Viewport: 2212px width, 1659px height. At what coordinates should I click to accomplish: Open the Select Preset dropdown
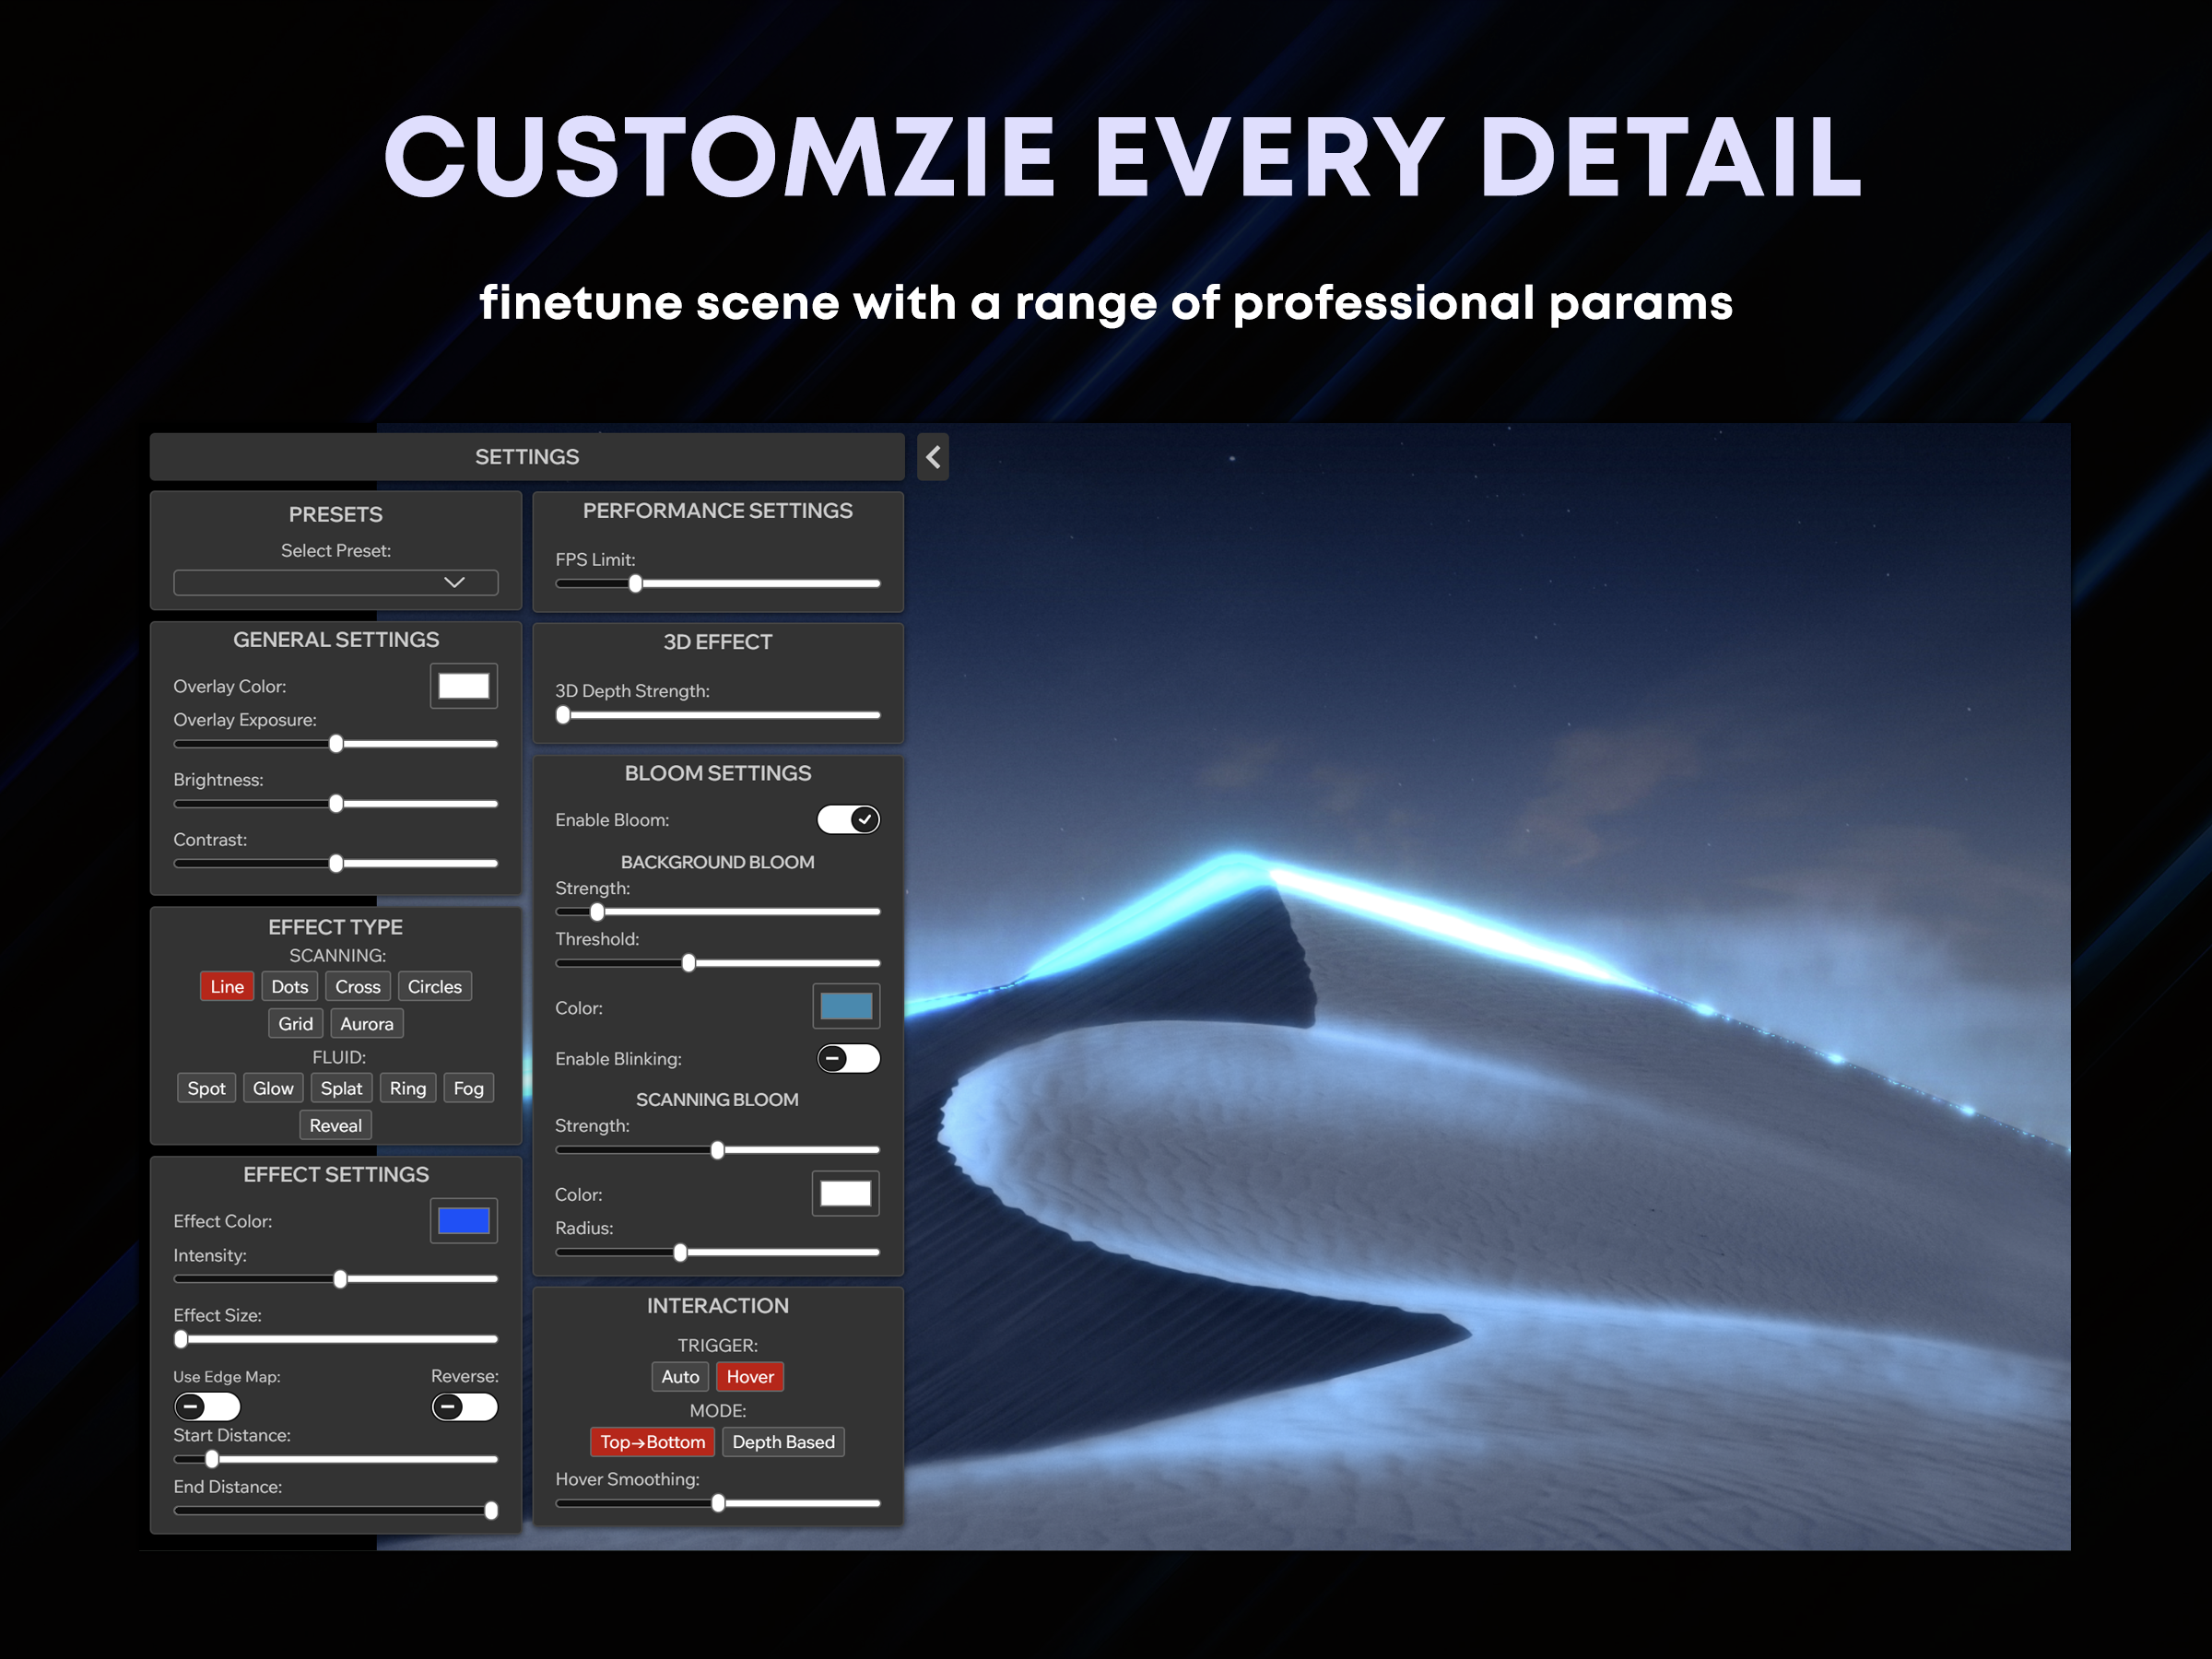pos(335,582)
